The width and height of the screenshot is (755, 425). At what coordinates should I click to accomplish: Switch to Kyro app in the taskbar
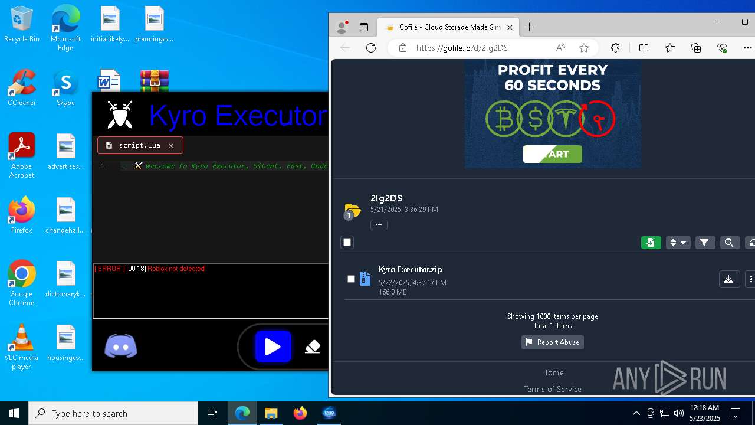pyautogui.click(x=329, y=413)
